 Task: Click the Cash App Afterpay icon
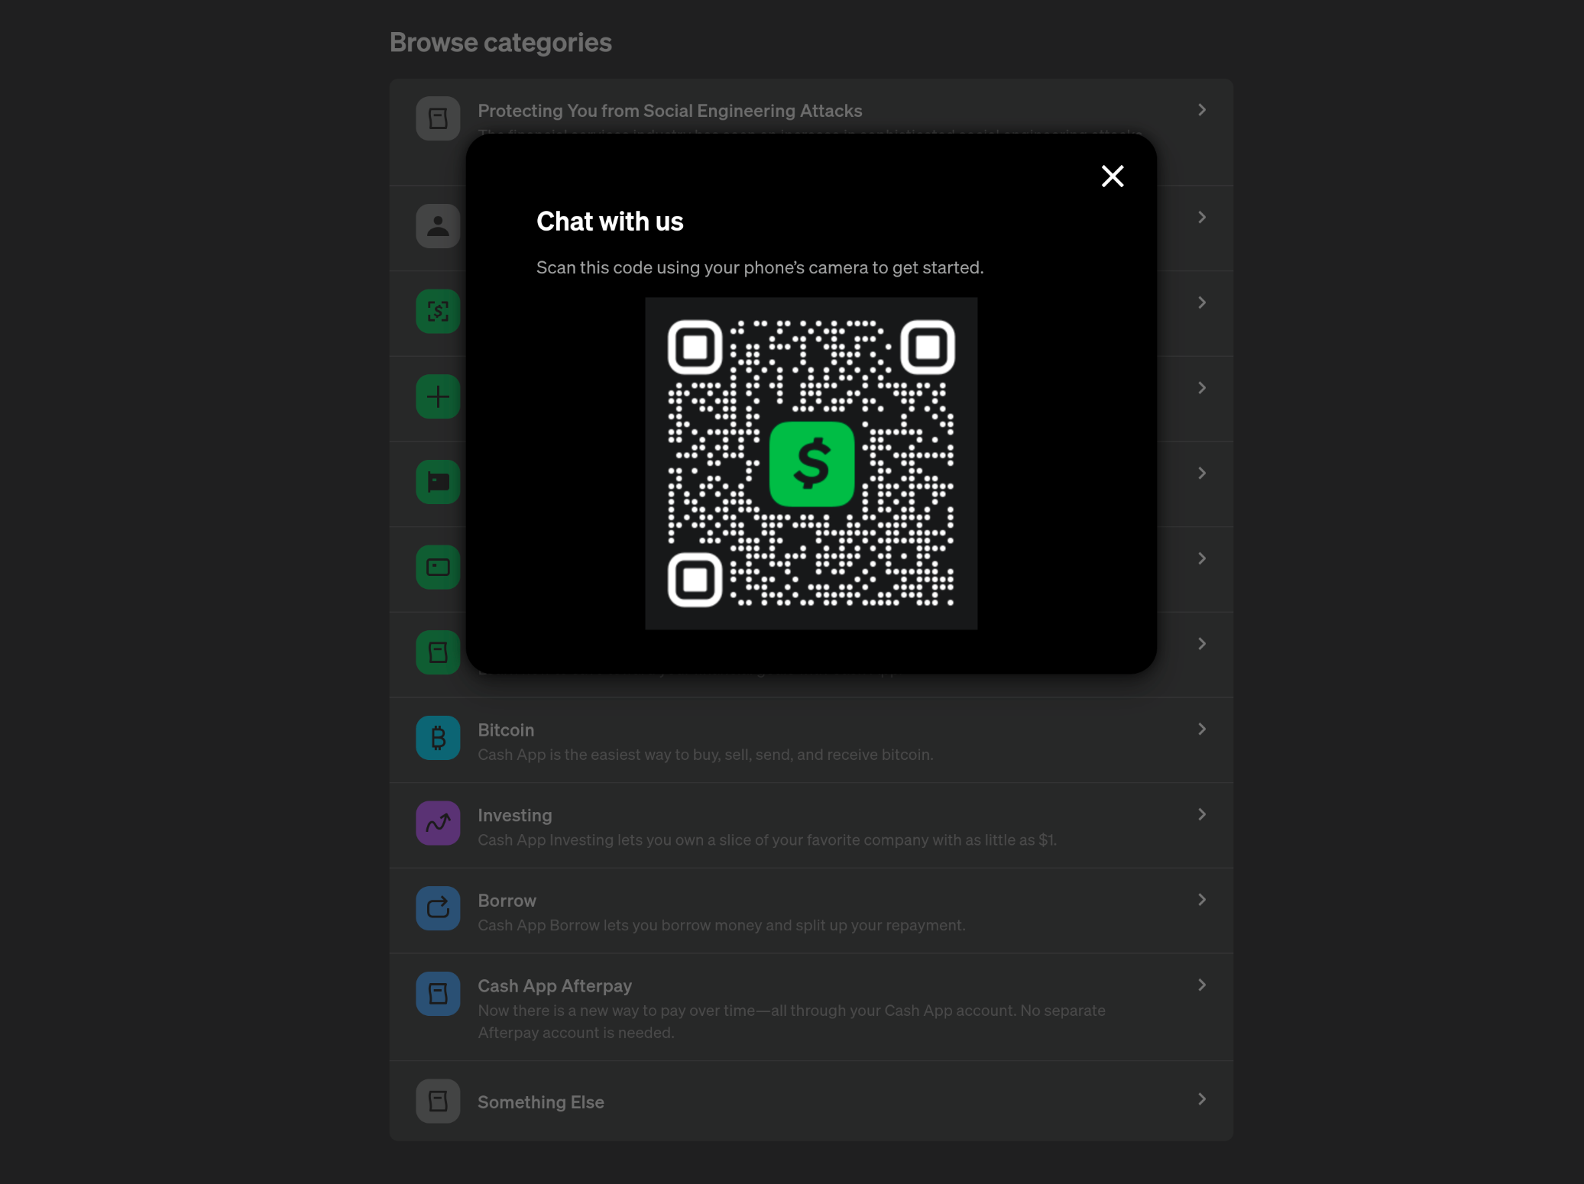(438, 994)
